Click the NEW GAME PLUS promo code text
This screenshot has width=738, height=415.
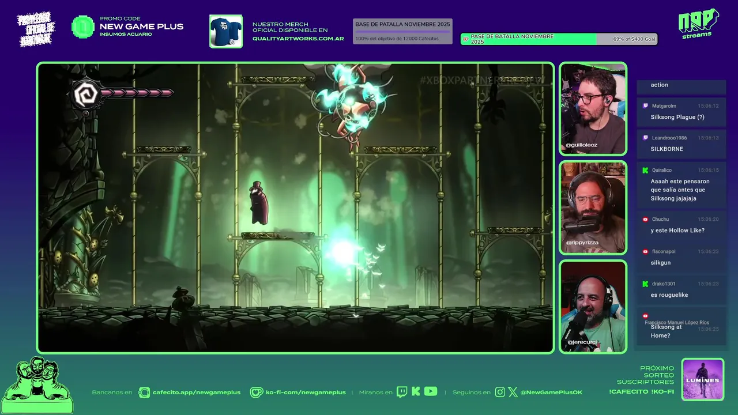click(141, 27)
